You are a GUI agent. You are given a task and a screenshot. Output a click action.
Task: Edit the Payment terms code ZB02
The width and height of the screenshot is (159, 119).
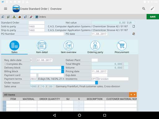[33, 79]
